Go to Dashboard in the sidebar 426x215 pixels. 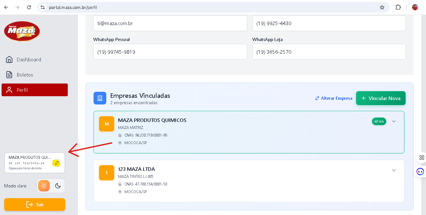(29, 60)
